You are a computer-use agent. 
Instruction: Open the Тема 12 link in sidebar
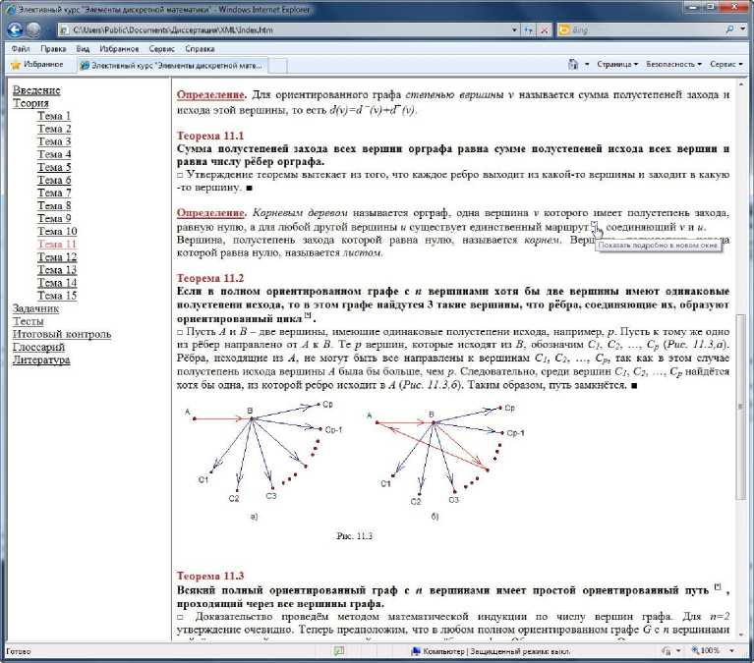(56, 257)
